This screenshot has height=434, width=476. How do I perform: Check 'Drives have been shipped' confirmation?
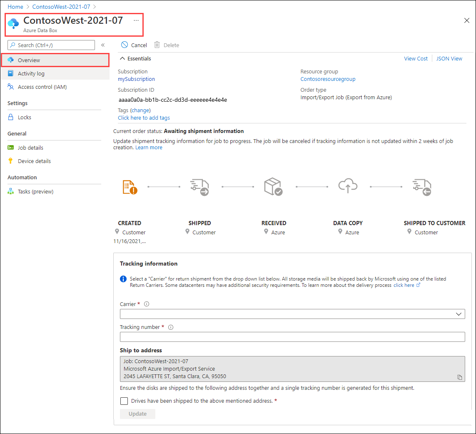tap(124, 401)
